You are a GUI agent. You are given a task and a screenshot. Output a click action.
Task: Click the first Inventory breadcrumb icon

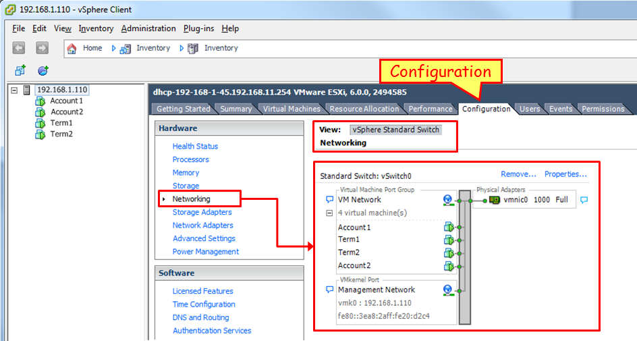point(125,49)
